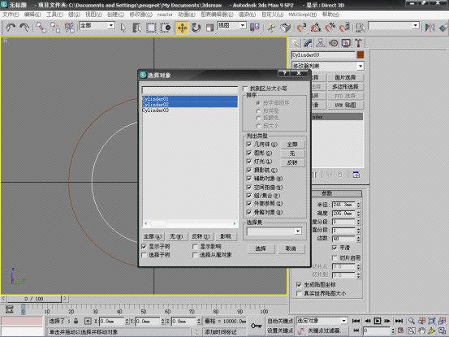Click the All (A) button below list

(153, 236)
